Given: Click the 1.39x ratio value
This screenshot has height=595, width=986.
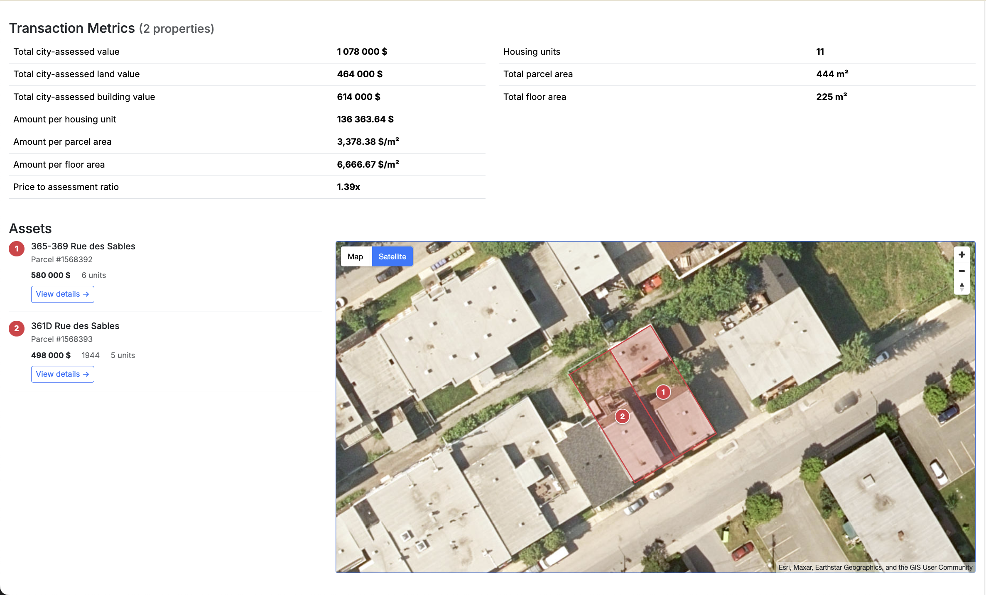Looking at the screenshot, I should 348,187.
